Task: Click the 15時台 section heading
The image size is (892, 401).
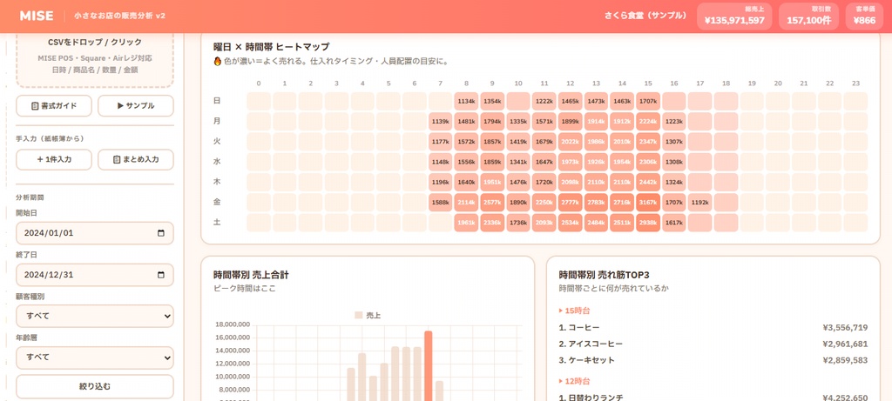Action: point(575,311)
